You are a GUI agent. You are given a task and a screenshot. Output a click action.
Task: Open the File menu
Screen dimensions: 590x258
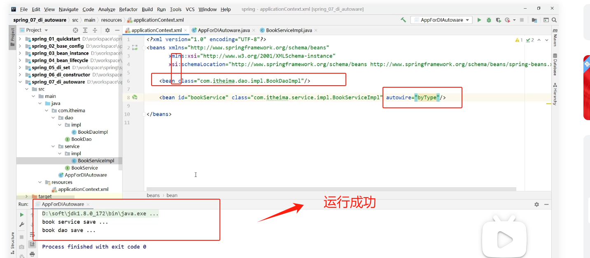pyautogui.click(x=24, y=9)
